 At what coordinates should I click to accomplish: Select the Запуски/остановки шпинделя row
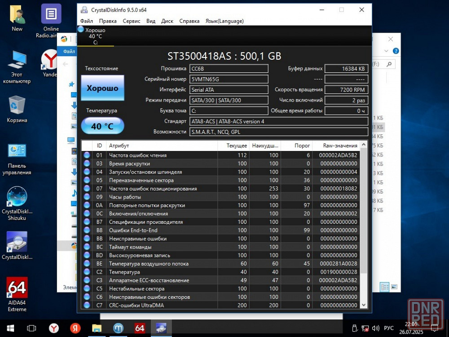click(221, 172)
